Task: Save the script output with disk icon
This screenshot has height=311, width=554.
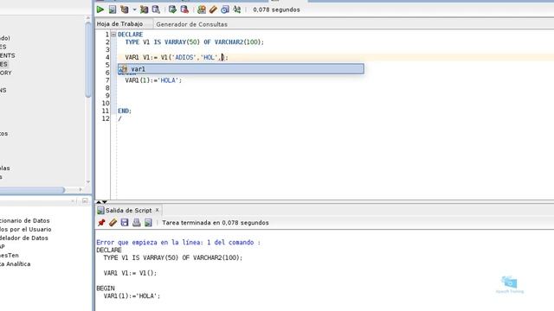Action: 125,223
